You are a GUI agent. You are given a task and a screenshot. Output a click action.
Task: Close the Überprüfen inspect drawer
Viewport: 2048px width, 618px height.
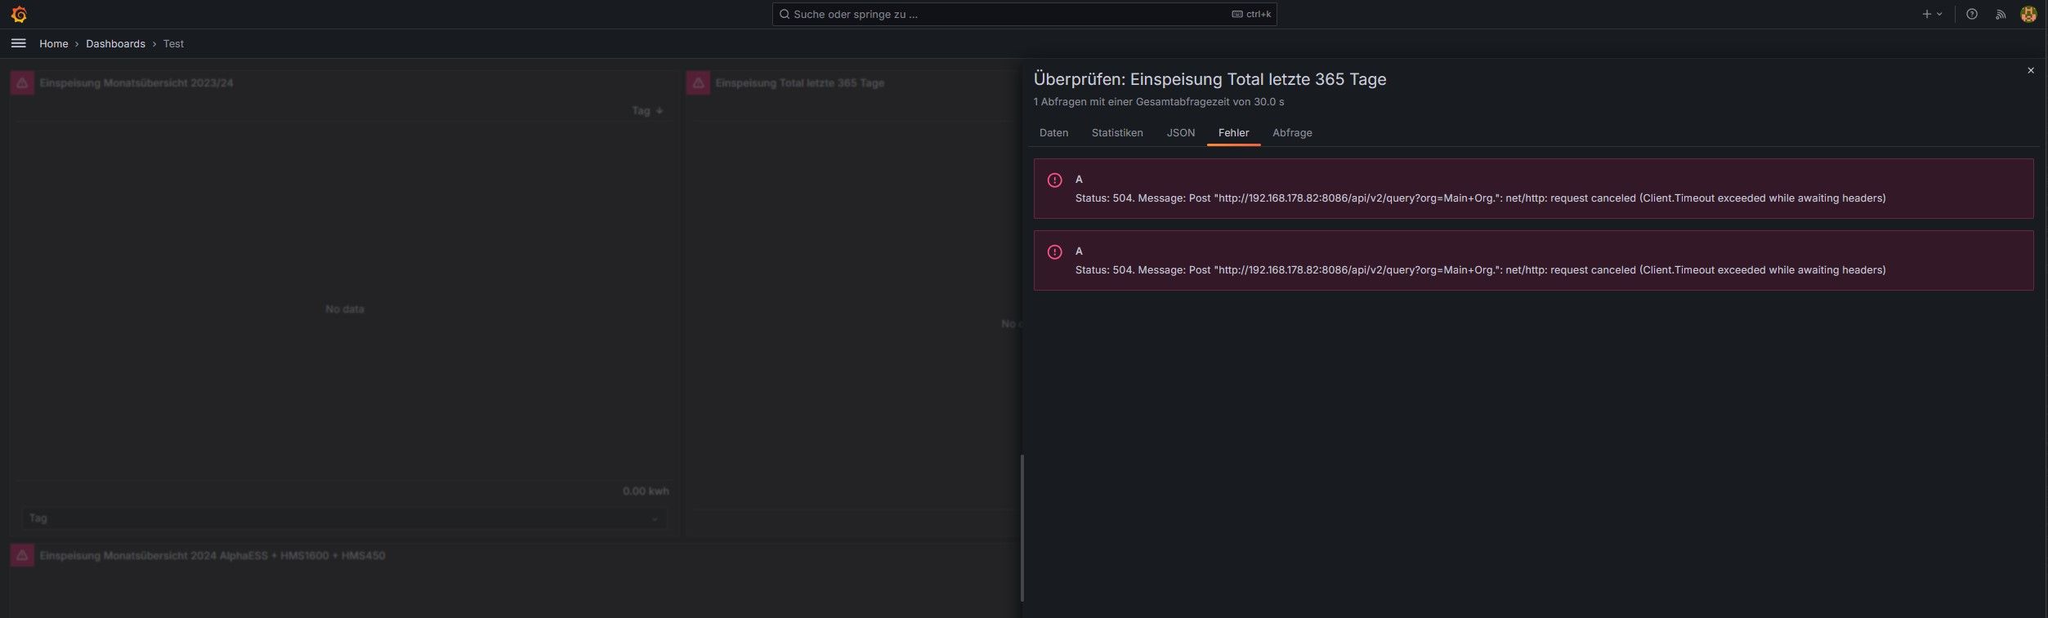2030,71
